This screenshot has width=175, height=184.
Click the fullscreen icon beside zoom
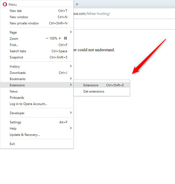[x=66, y=38]
